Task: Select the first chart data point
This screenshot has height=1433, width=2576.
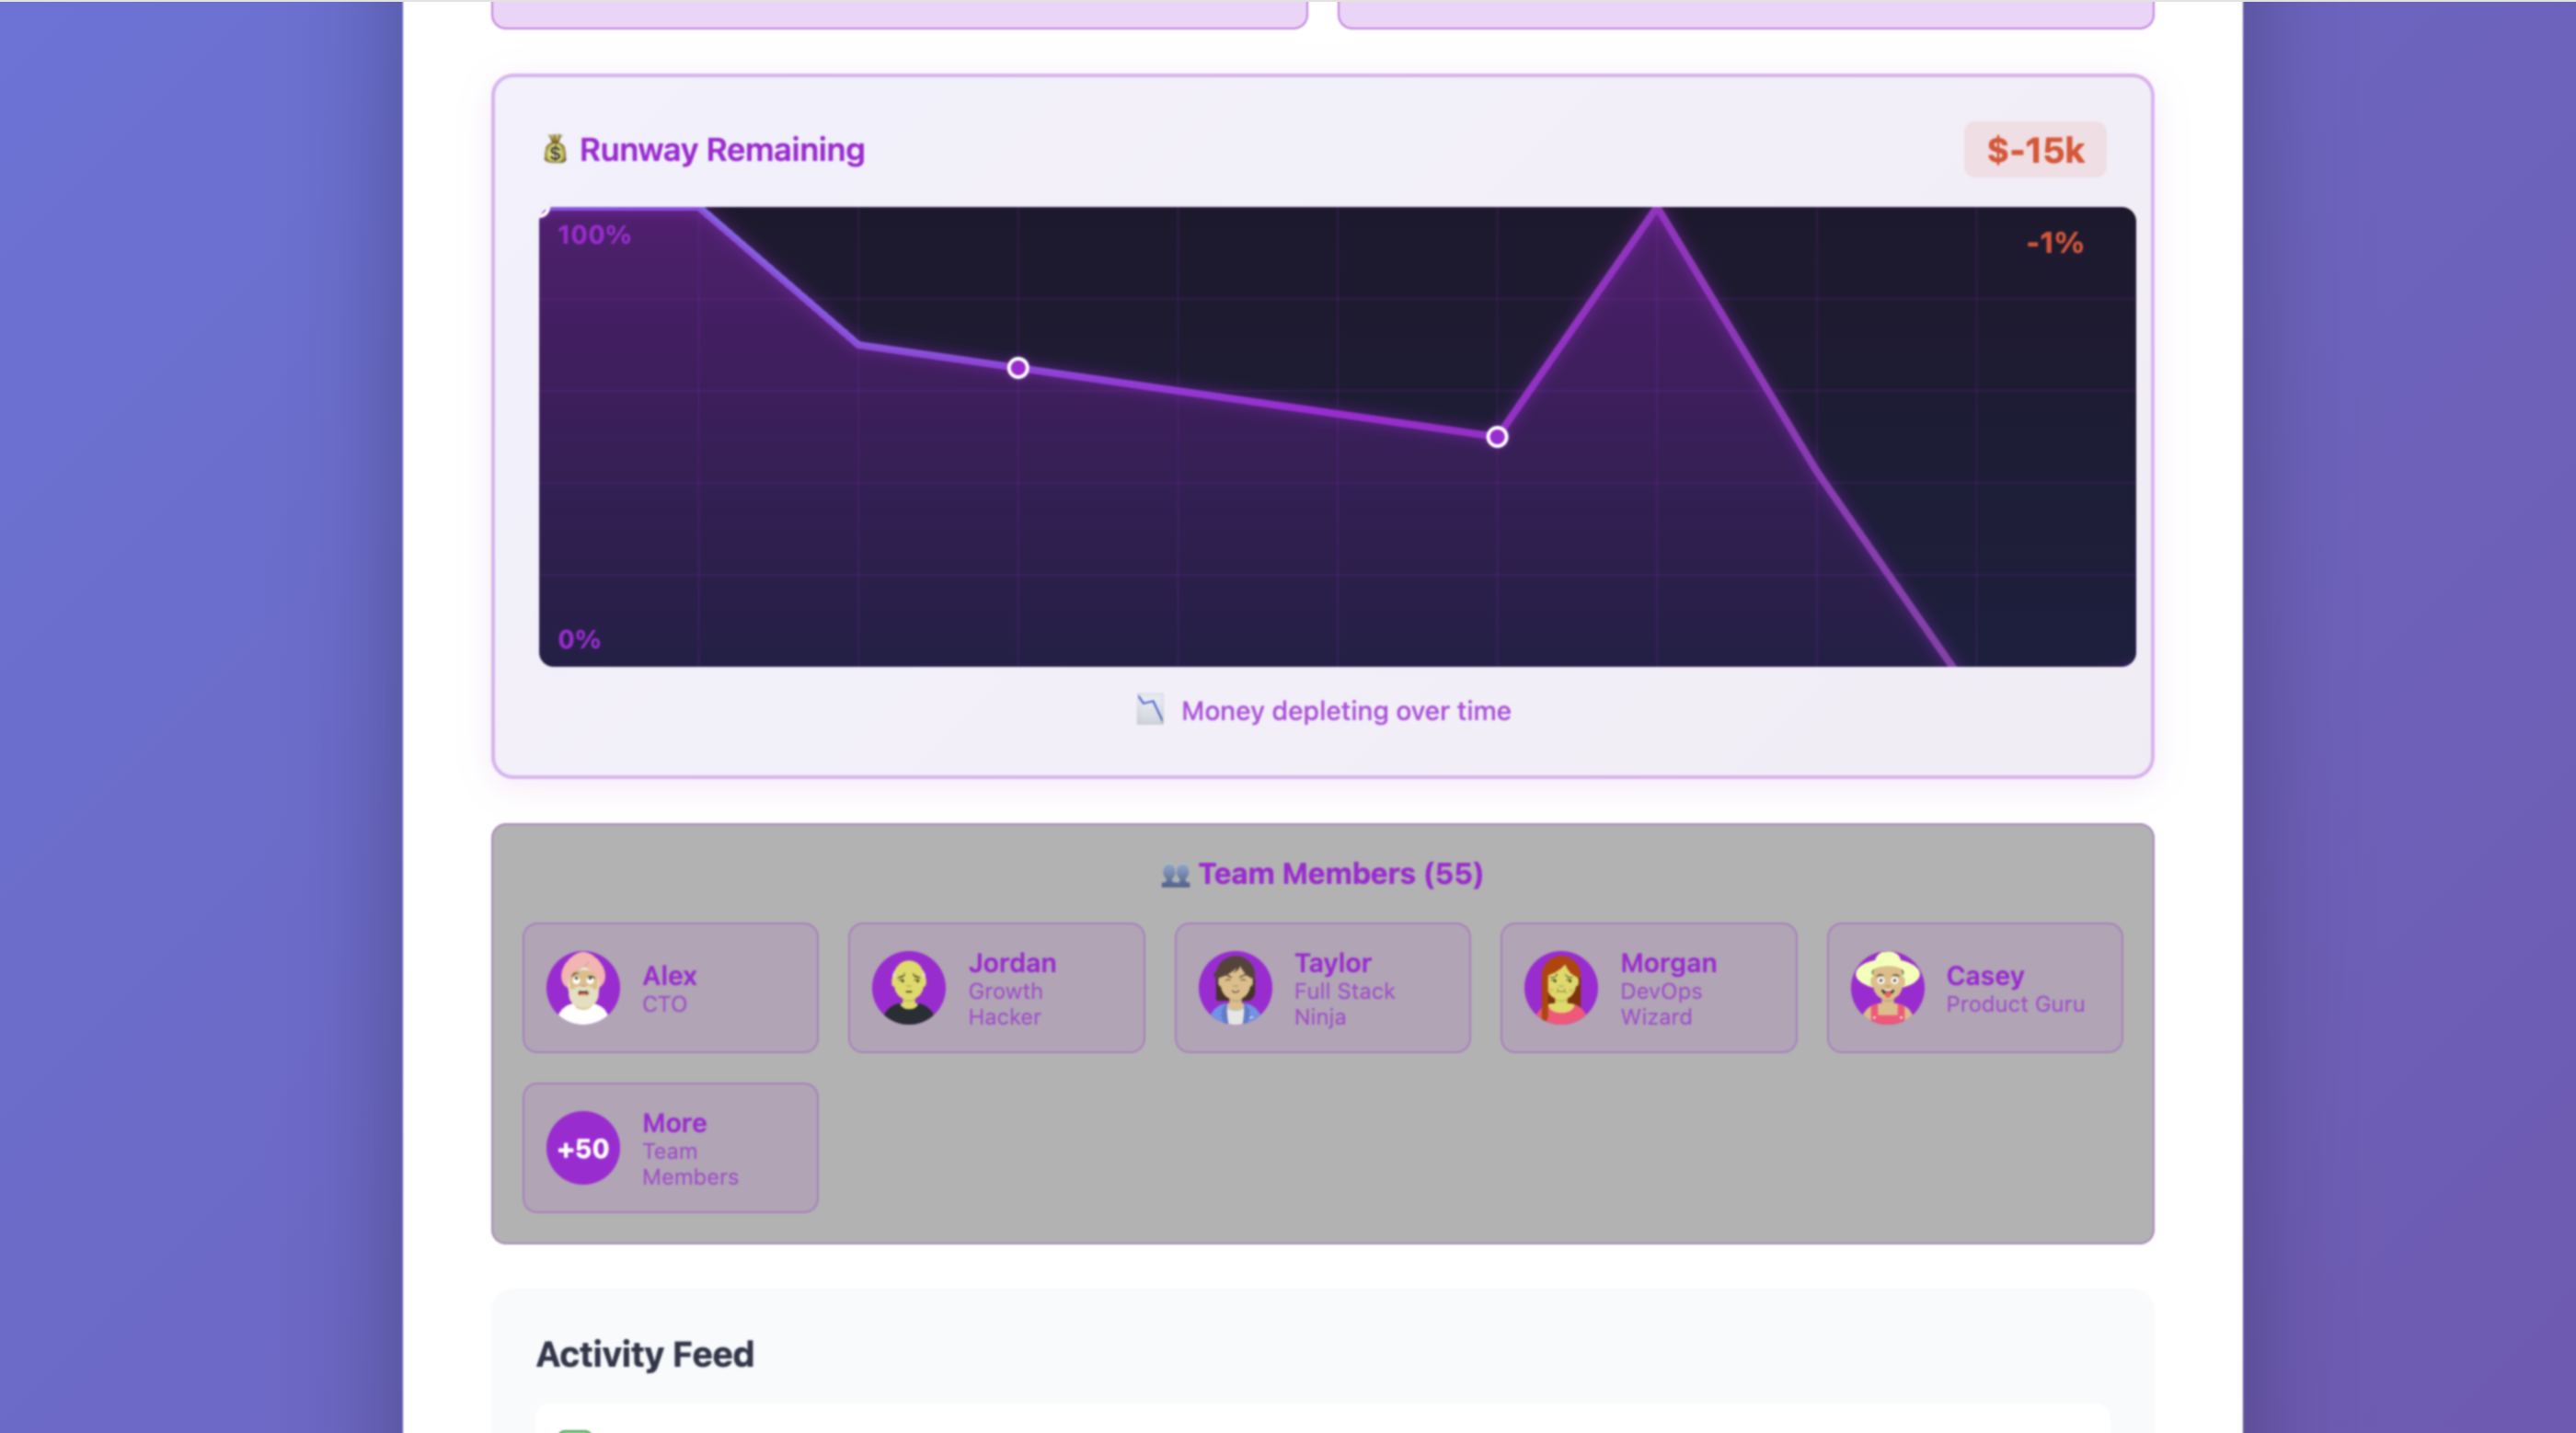Action: [x=1018, y=368]
